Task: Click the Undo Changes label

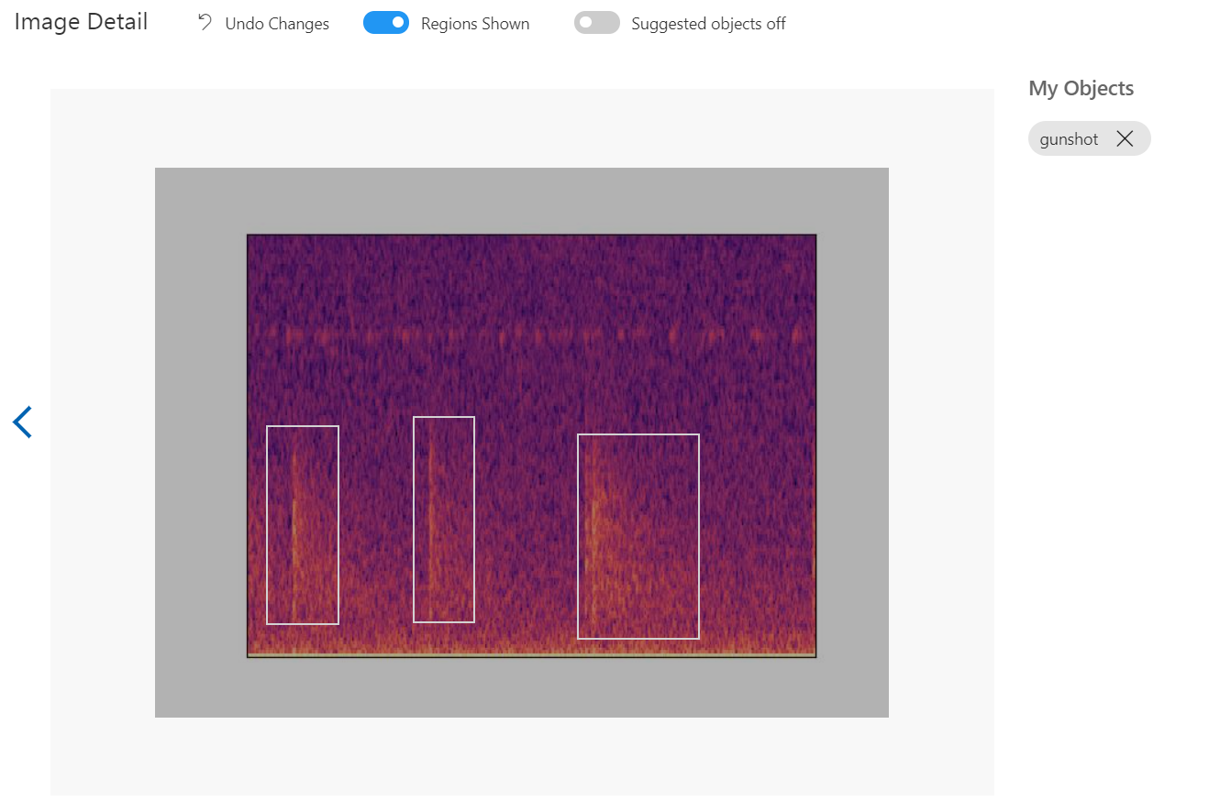Action: pos(277,24)
